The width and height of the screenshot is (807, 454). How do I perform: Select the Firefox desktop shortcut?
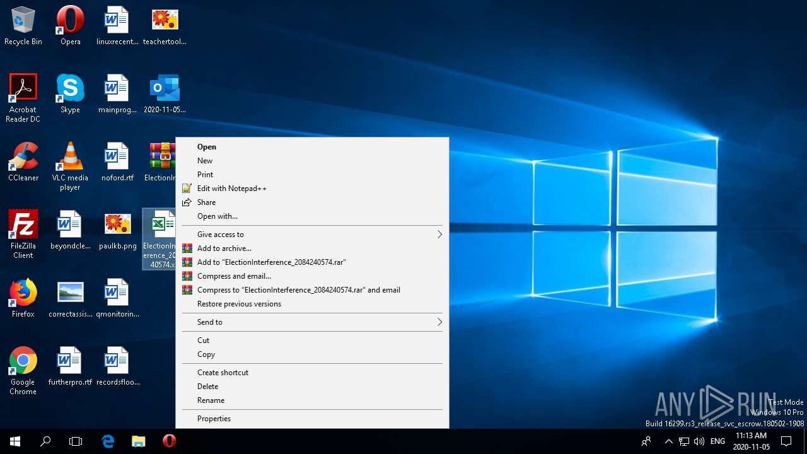23,299
